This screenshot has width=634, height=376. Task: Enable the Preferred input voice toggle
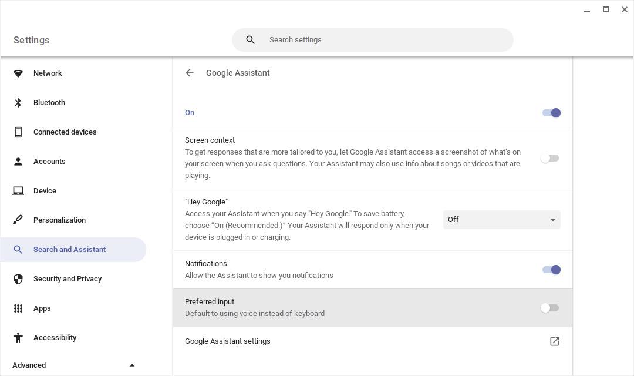[x=550, y=308]
